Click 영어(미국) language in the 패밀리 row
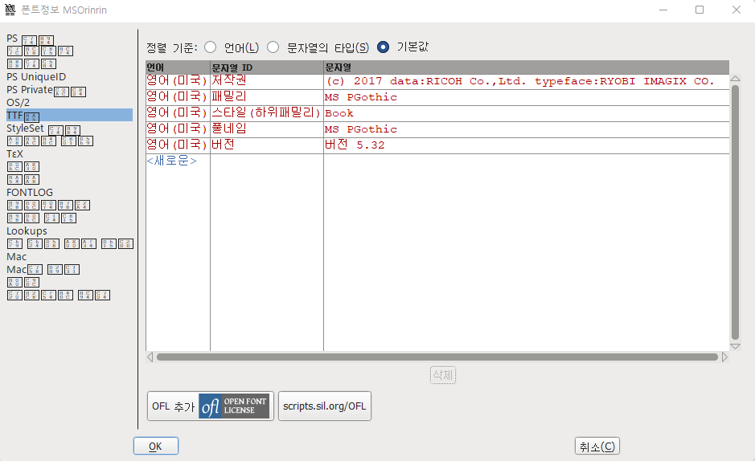This screenshot has width=755, height=461. click(178, 97)
